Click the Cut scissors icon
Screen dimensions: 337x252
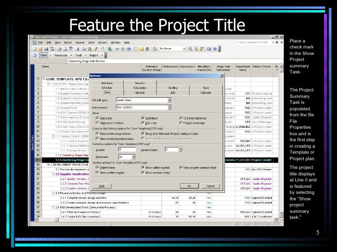click(x=78, y=49)
